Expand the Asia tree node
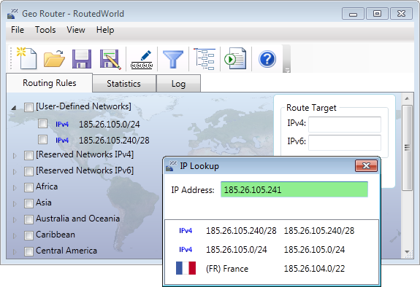Screen dimensions: 420x287 (15, 204)
